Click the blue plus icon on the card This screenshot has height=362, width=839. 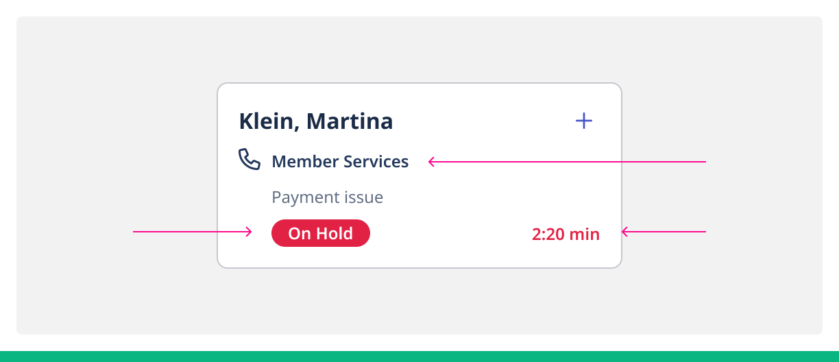tap(584, 121)
